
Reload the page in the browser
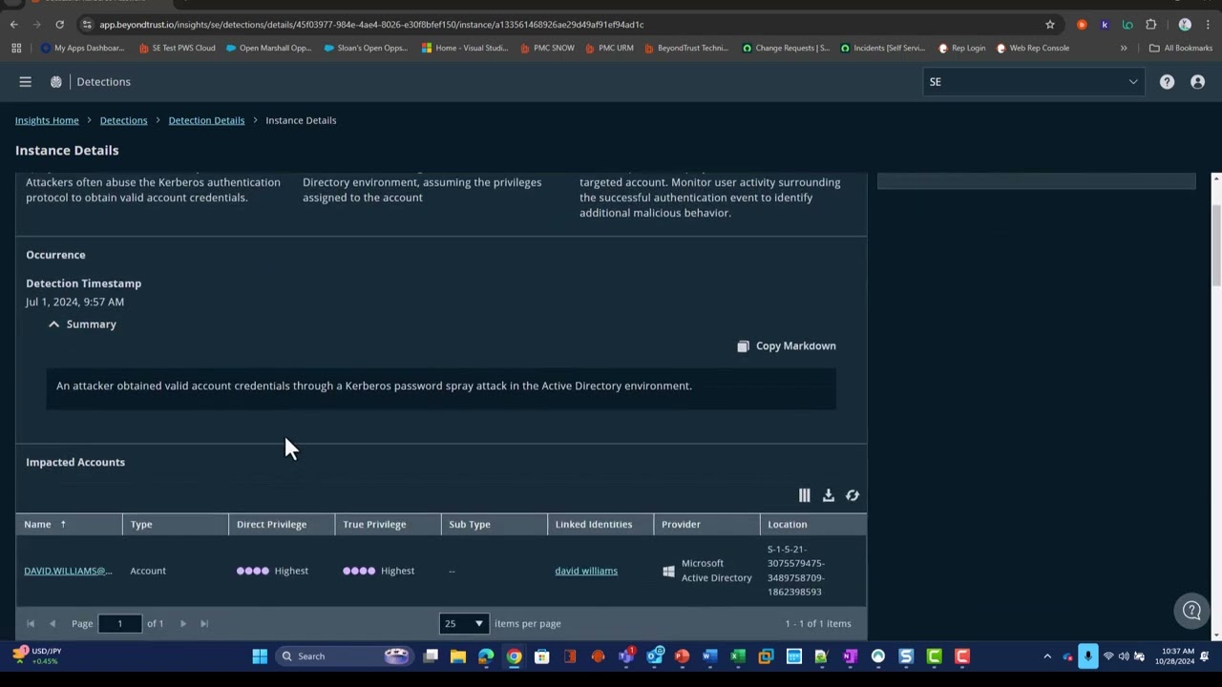59,24
